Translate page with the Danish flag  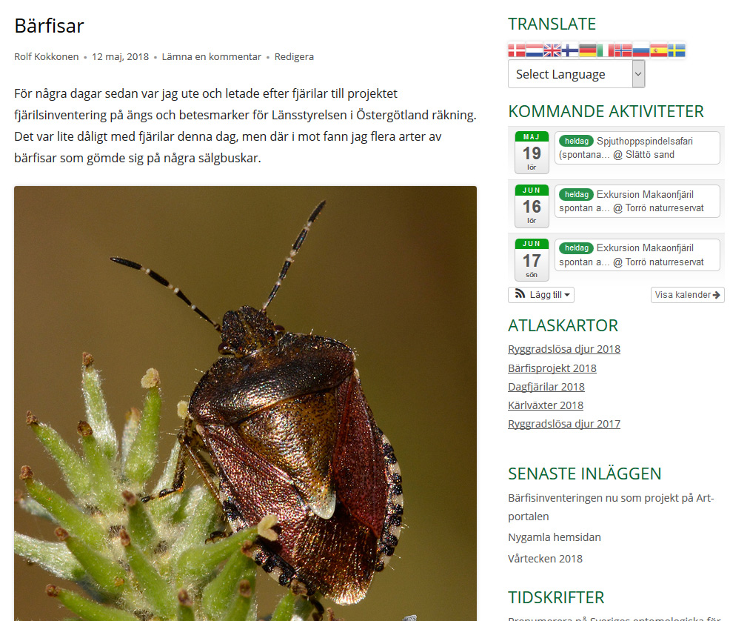point(516,50)
